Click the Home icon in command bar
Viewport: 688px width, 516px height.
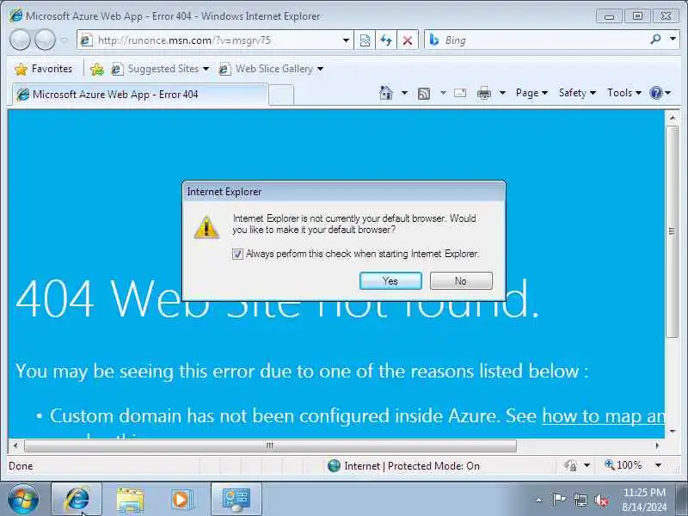point(385,93)
